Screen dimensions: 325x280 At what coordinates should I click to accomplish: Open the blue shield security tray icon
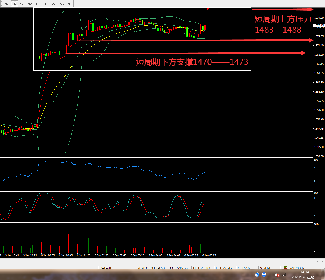coord(264,275)
